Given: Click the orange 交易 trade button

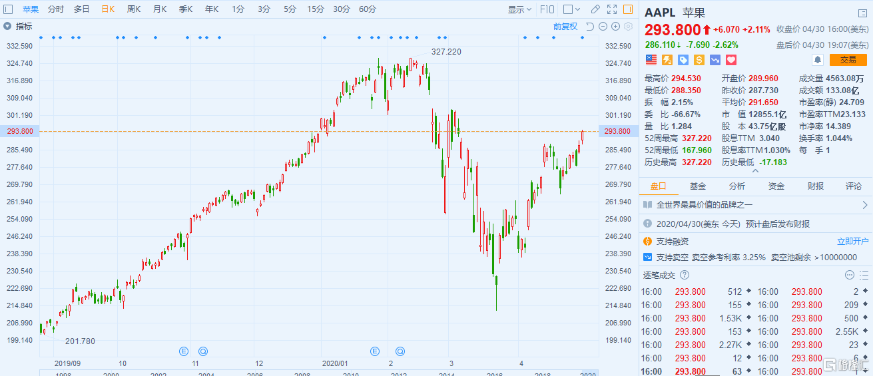Looking at the screenshot, I should pyautogui.click(x=848, y=60).
